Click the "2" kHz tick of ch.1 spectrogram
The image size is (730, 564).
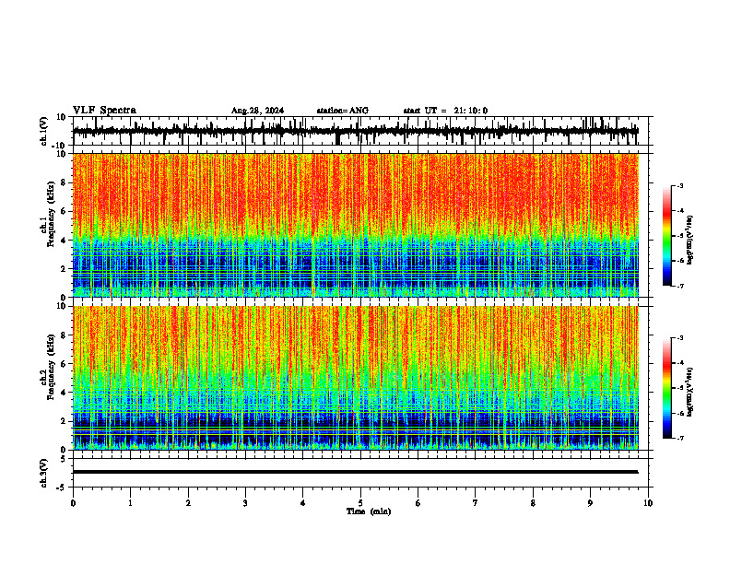tap(64, 269)
